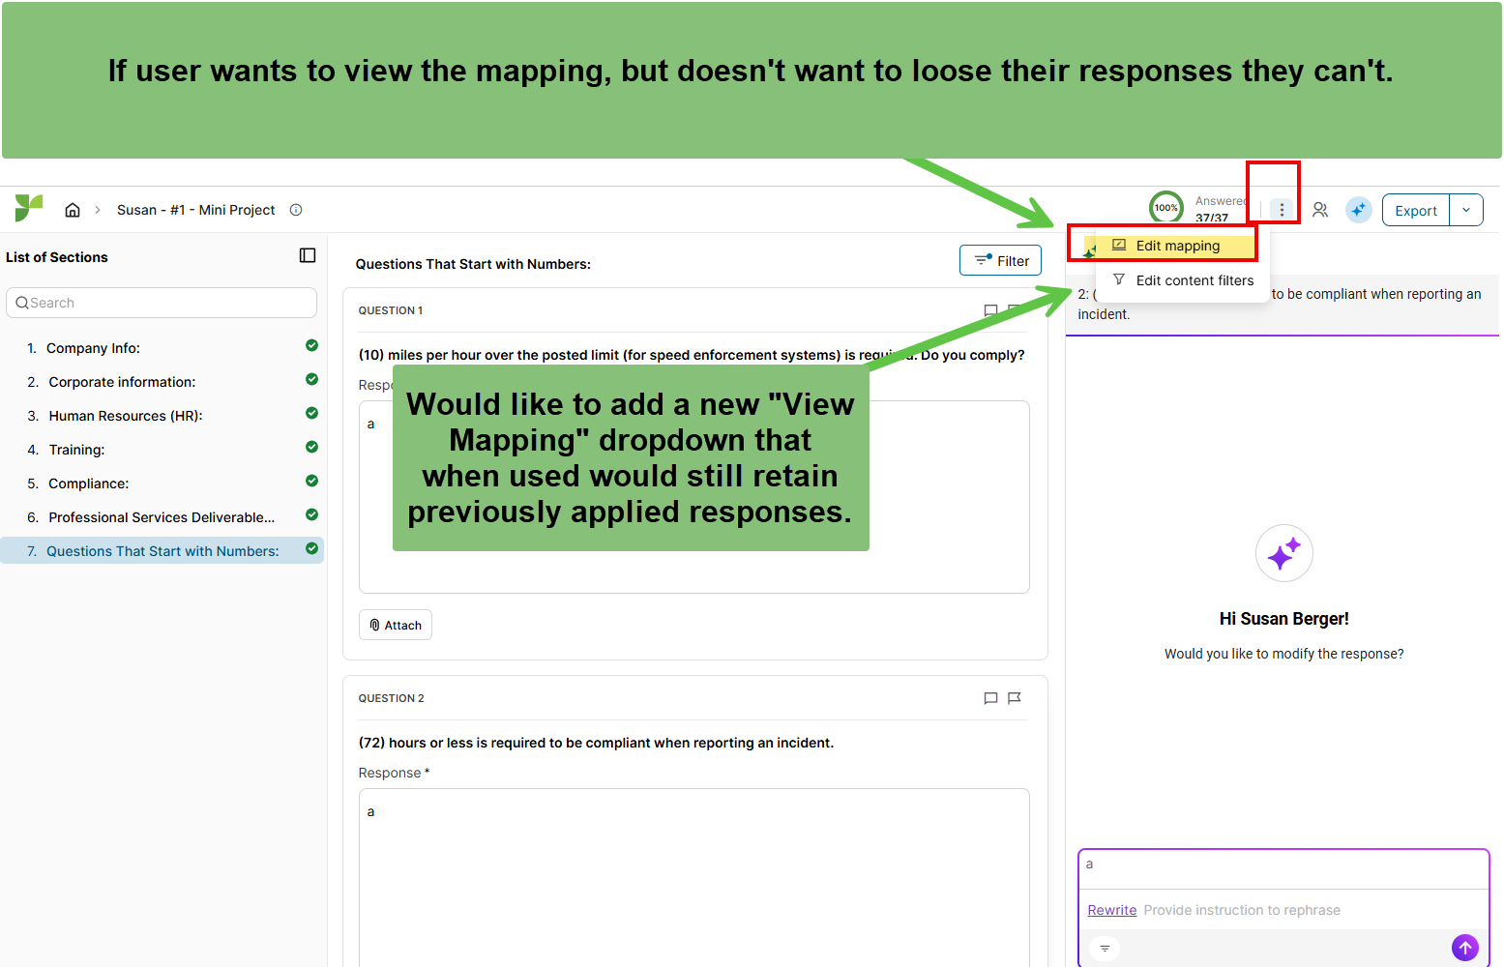1504x967 pixels.
Task: Click the '(10) miles per hour' question text
Action: click(692, 355)
